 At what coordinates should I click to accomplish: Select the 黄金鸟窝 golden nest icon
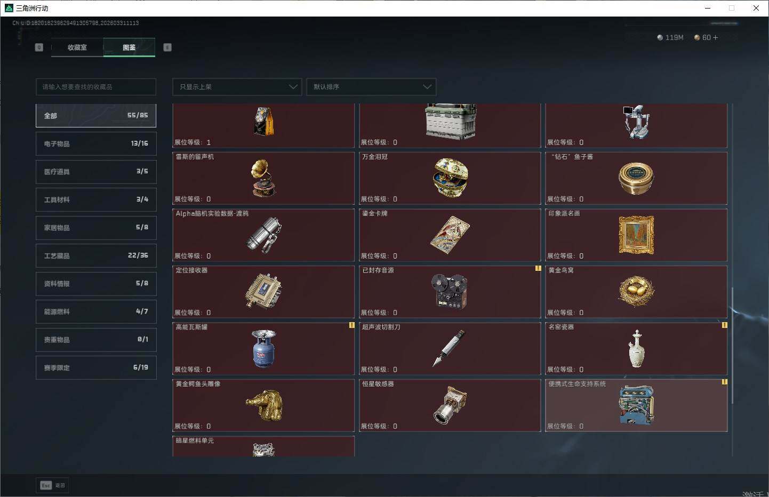point(636,291)
